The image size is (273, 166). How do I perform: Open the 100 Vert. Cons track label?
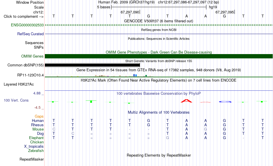[16, 100]
